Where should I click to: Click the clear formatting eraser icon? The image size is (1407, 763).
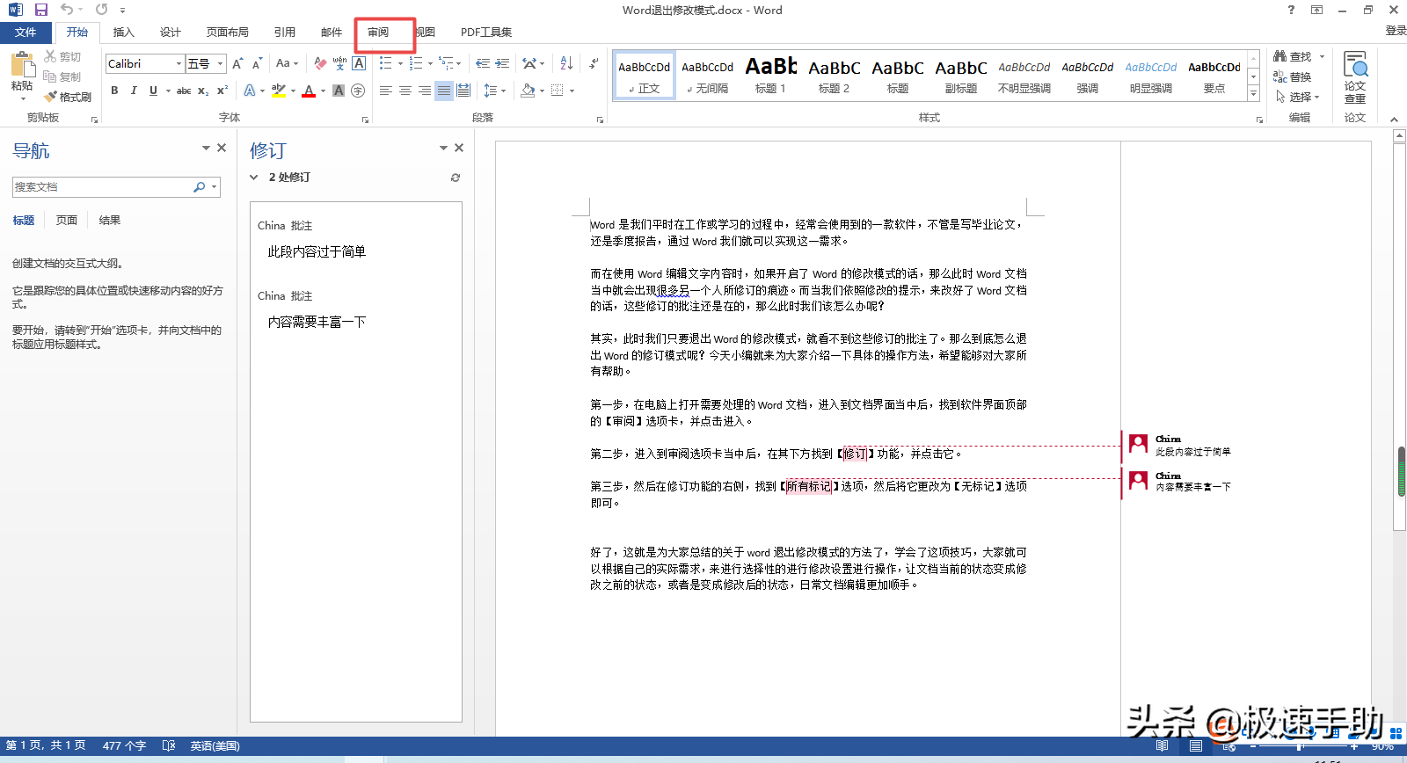[x=320, y=63]
